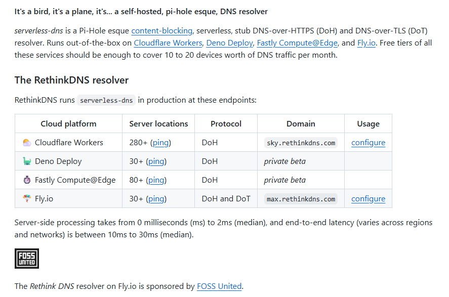Click the sky.rethinkdns.com code badge
Image resolution: width=449 pixels, height=297 pixels.
[x=301, y=143]
